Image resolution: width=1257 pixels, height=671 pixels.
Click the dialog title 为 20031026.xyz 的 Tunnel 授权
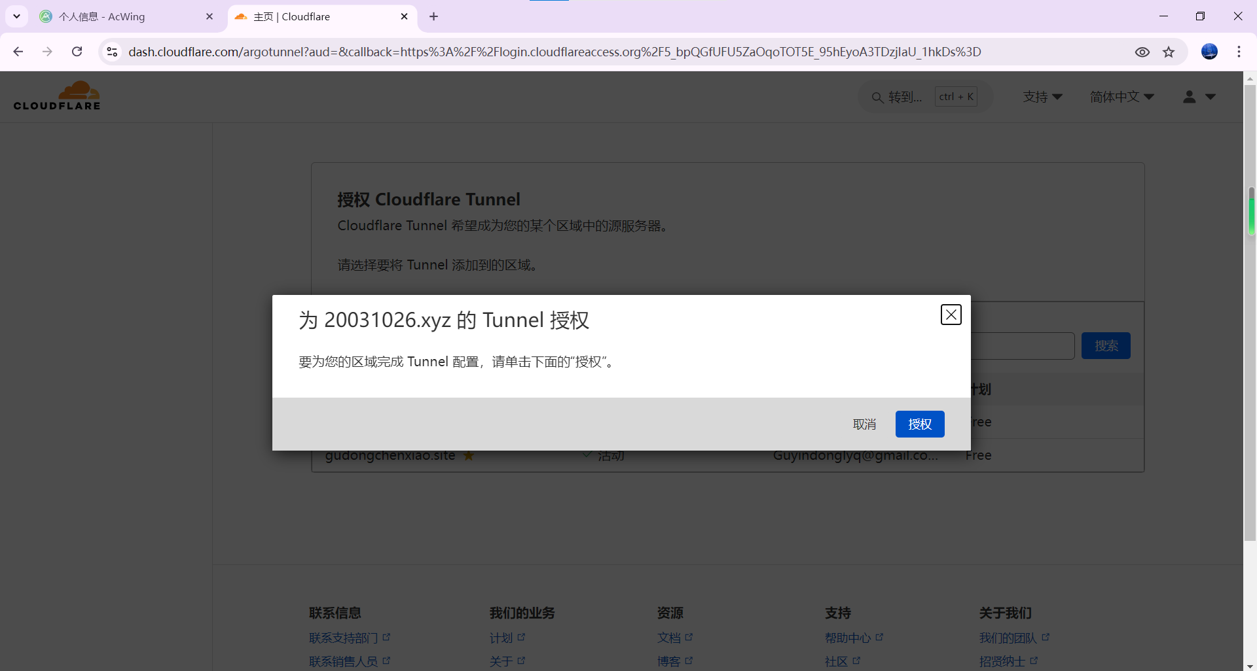[444, 320]
